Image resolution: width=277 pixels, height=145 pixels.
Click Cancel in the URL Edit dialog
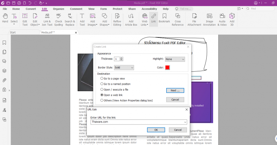pos(178,130)
